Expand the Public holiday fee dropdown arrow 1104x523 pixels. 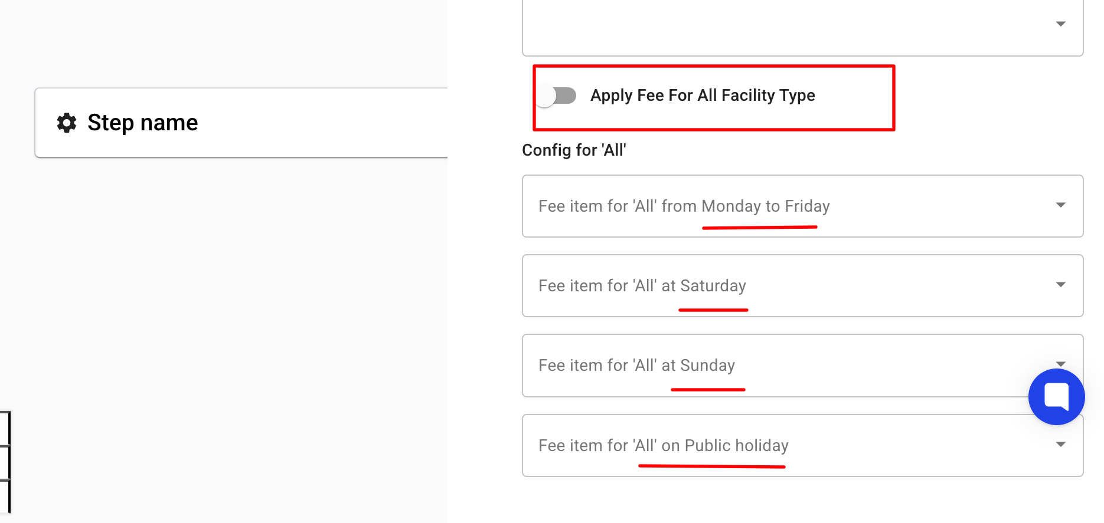point(1060,445)
